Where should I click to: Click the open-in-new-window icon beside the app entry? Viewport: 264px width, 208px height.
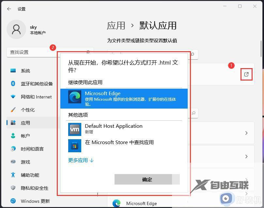coord(246,74)
